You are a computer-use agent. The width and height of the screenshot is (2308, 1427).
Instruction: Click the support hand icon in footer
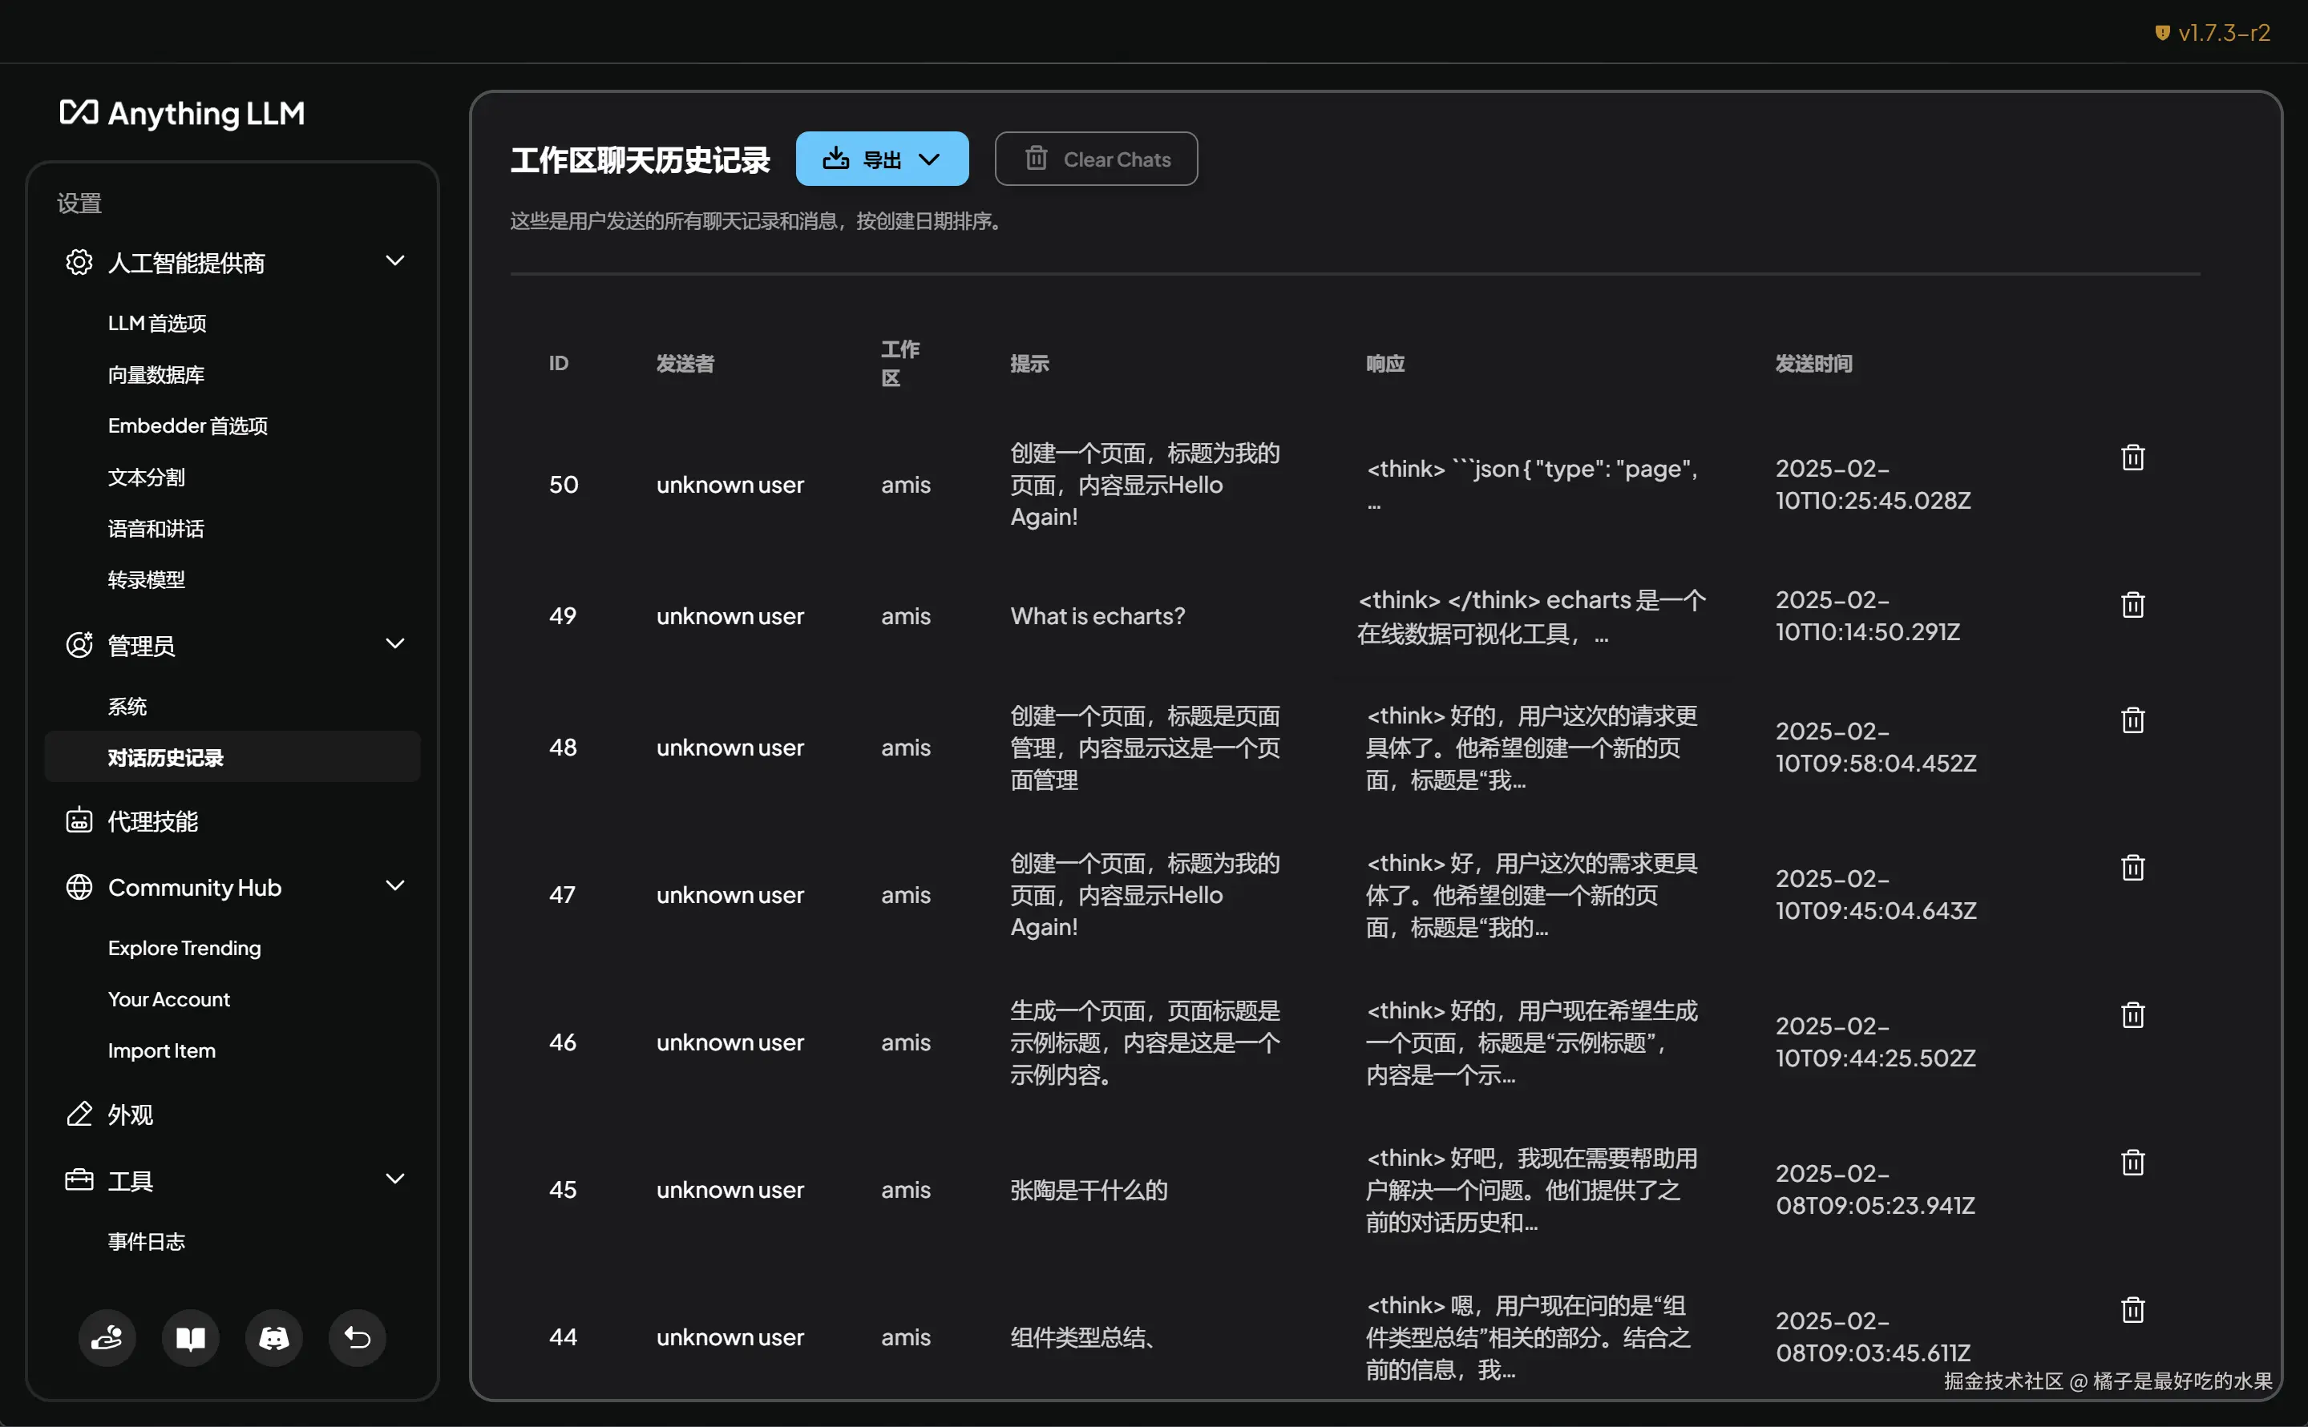[107, 1337]
